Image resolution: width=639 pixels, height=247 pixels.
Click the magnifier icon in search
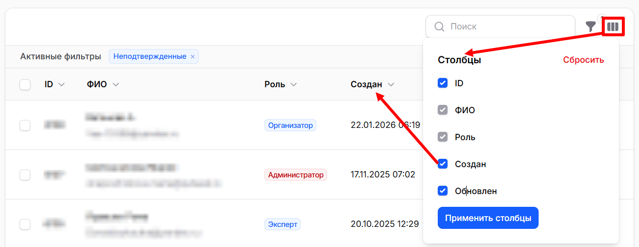tap(439, 26)
